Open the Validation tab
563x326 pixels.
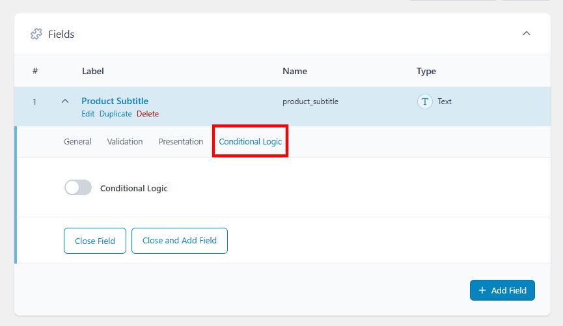pyautogui.click(x=125, y=141)
